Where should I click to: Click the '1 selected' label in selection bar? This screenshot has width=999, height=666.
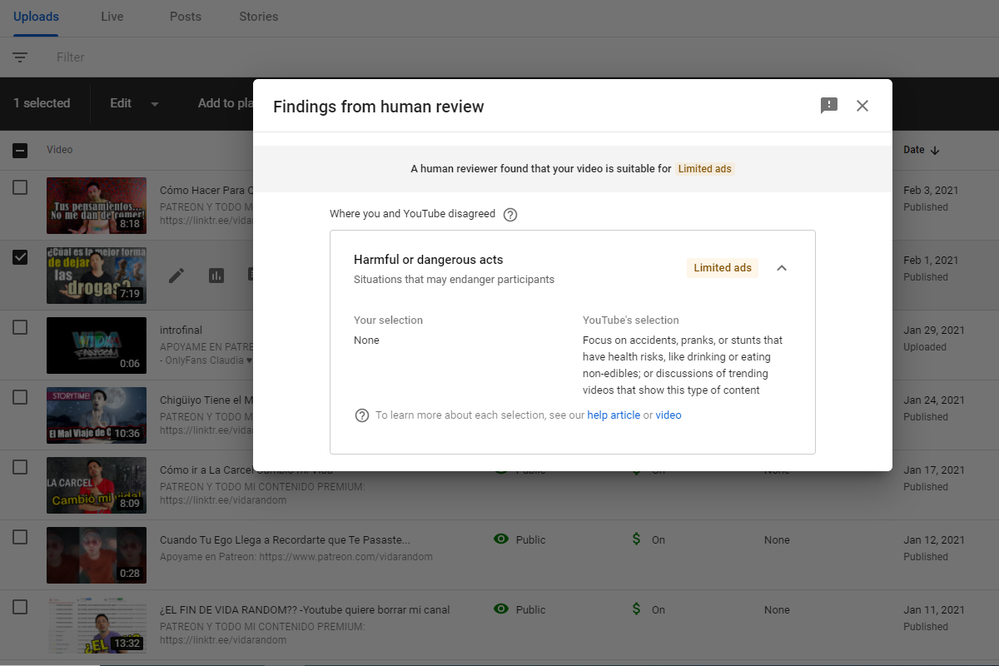coord(42,103)
